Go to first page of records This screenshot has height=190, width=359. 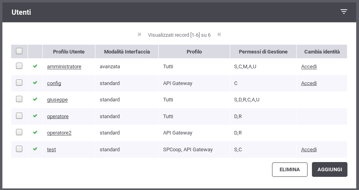coord(140,35)
